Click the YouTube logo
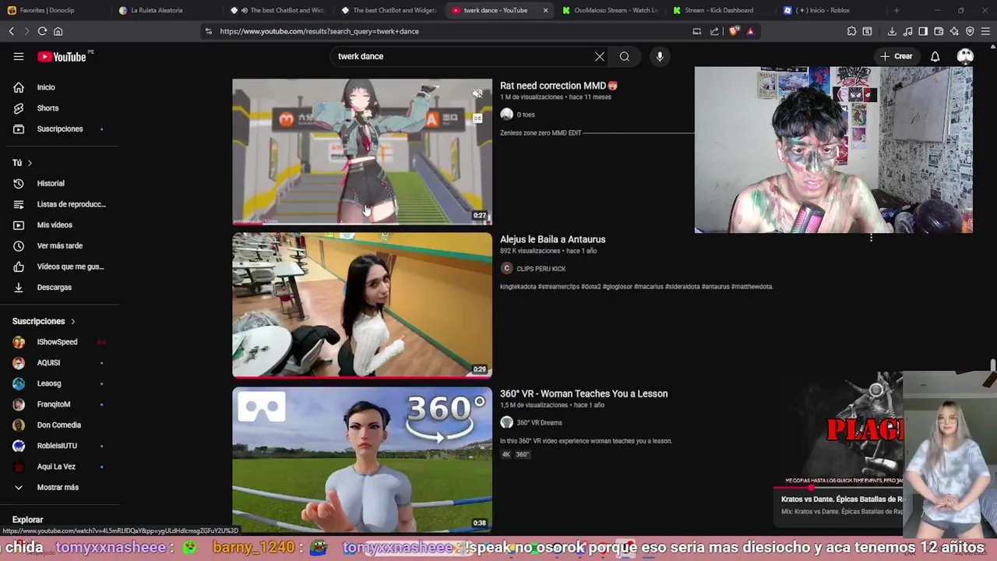This screenshot has height=561, width=997. pos(62,56)
